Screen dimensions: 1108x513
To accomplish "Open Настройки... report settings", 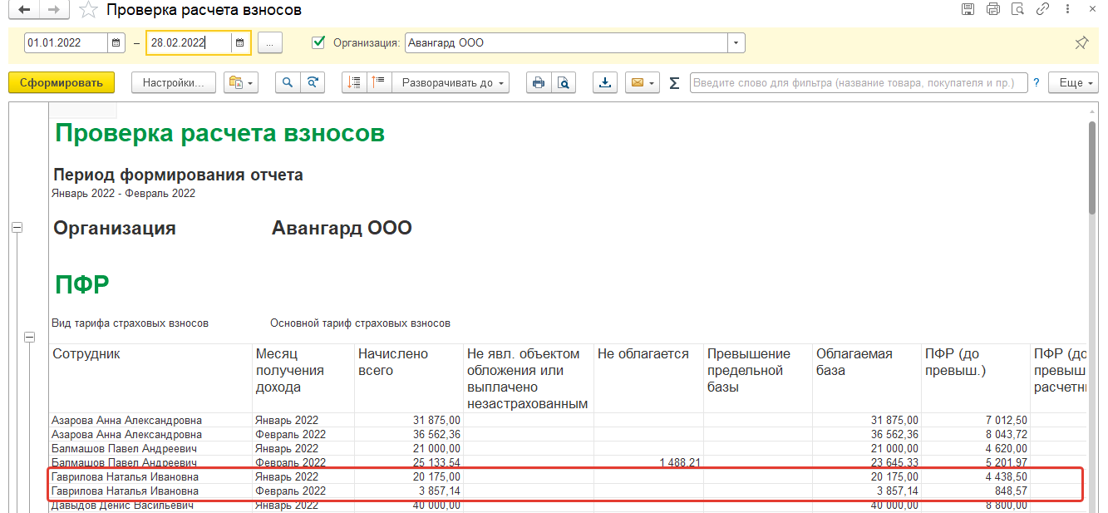I will tap(173, 82).
